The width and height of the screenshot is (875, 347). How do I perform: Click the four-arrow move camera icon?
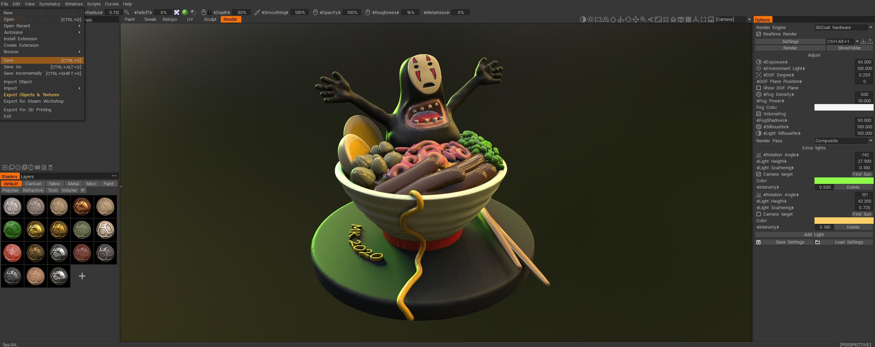636,19
